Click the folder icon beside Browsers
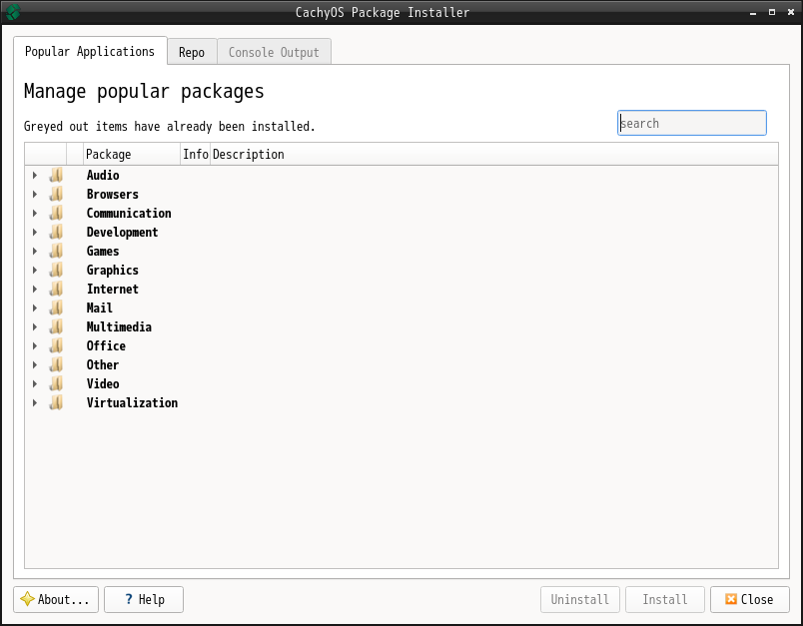 tap(56, 194)
